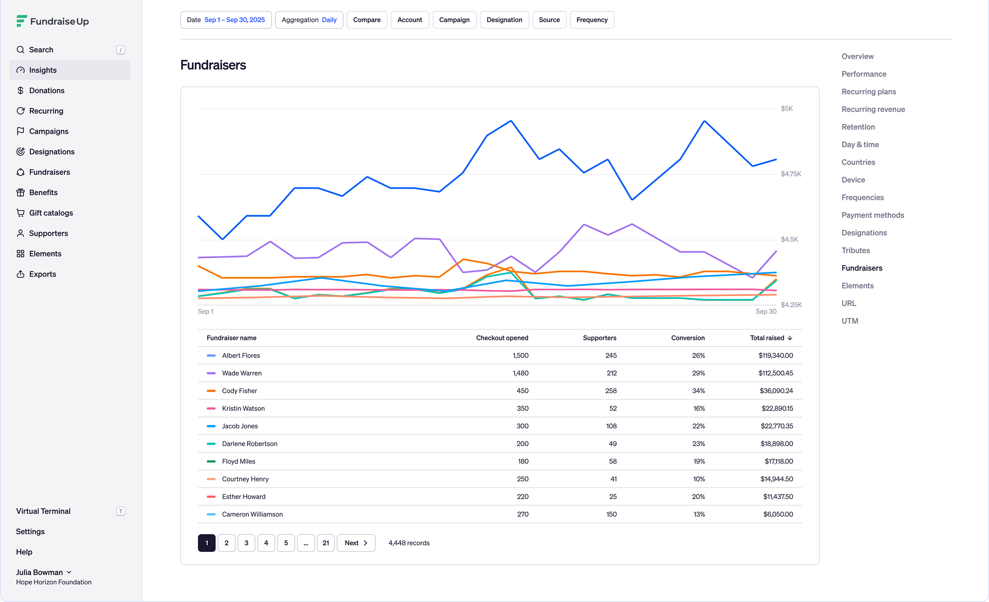The width and height of the screenshot is (989, 602).
Task: Go to Next page of records
Action: pyautogui.click(x=356, y=543)
